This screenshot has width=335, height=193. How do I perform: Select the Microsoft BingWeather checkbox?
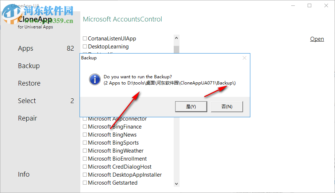(x=85, y=150)
